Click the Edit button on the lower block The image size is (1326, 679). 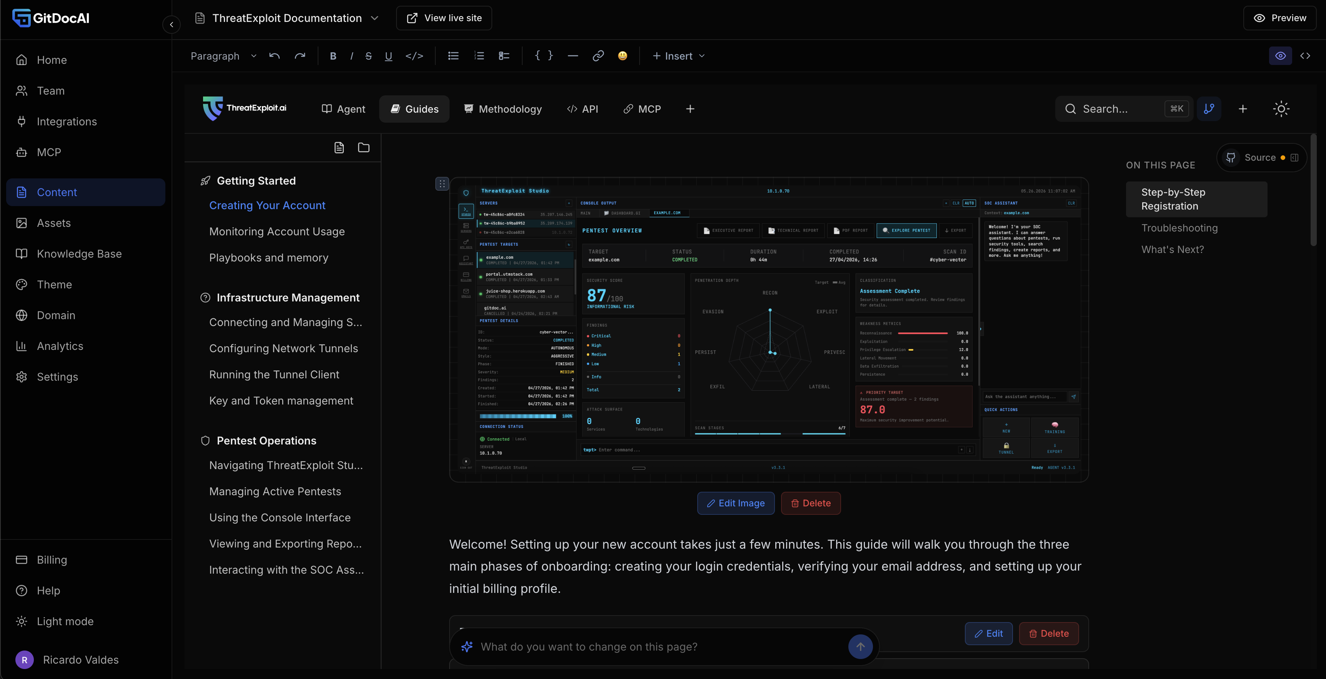click(988, 634)
